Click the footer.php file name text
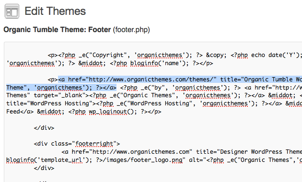The width and height of the screenshot is (302, 182). tap(131, 30)
